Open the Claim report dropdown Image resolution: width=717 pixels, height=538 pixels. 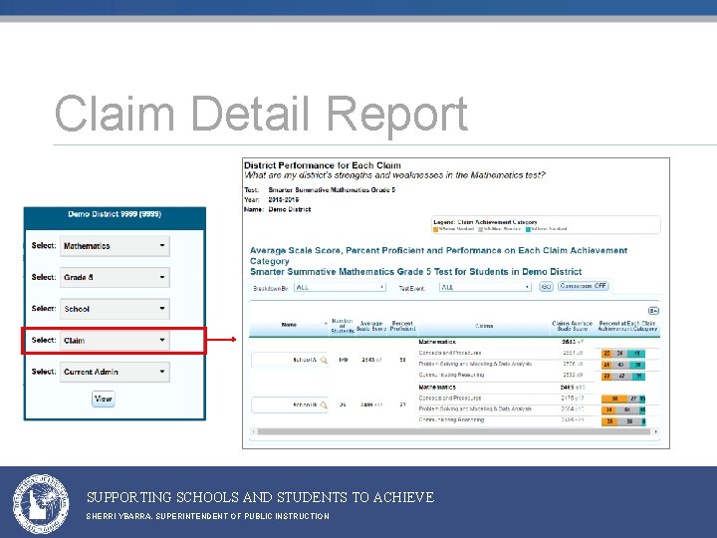115,341
